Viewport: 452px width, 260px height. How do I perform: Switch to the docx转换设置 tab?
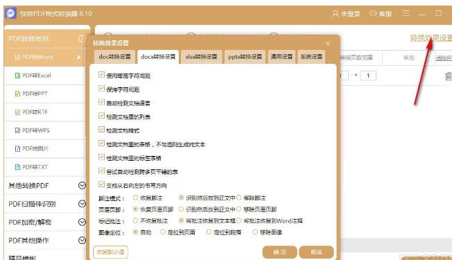pos(158,57)
